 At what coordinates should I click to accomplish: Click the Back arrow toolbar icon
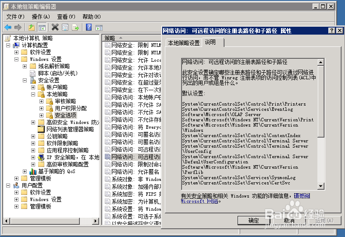click(8, 28)
